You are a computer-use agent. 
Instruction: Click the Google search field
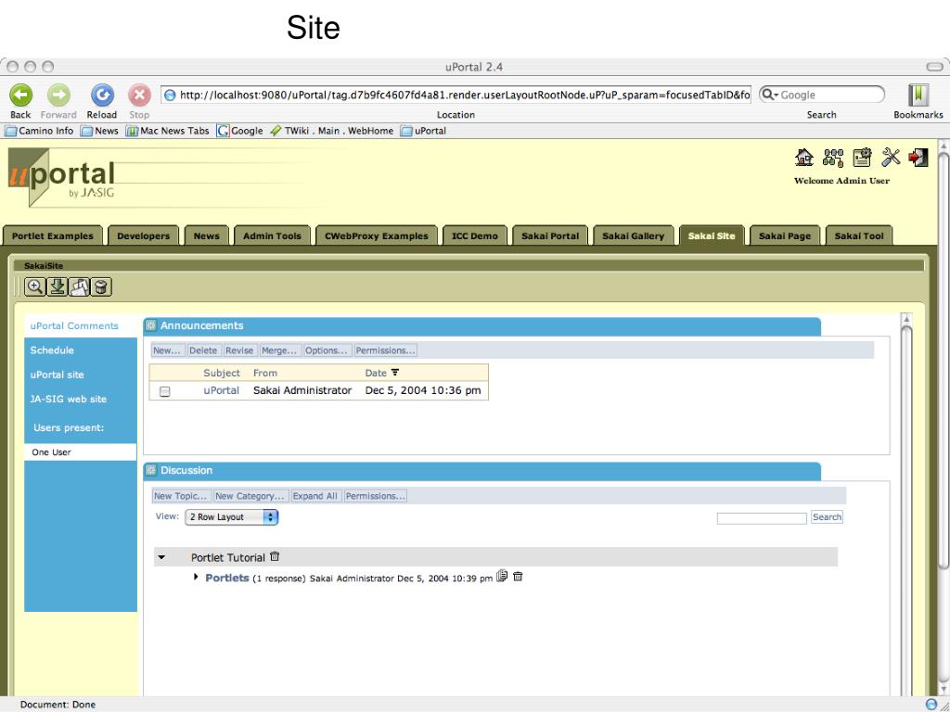coord(821,95)
